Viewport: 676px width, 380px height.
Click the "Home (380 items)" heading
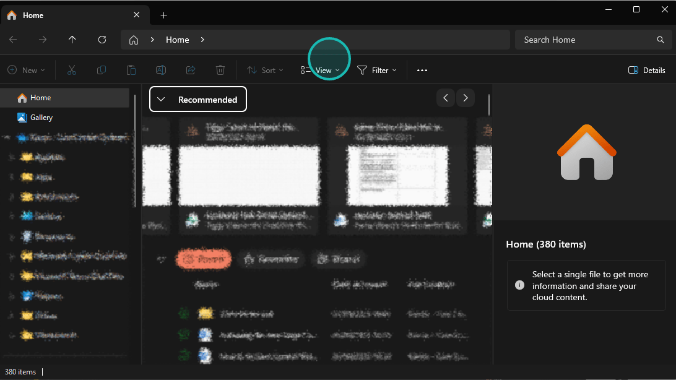coord(546,244)
